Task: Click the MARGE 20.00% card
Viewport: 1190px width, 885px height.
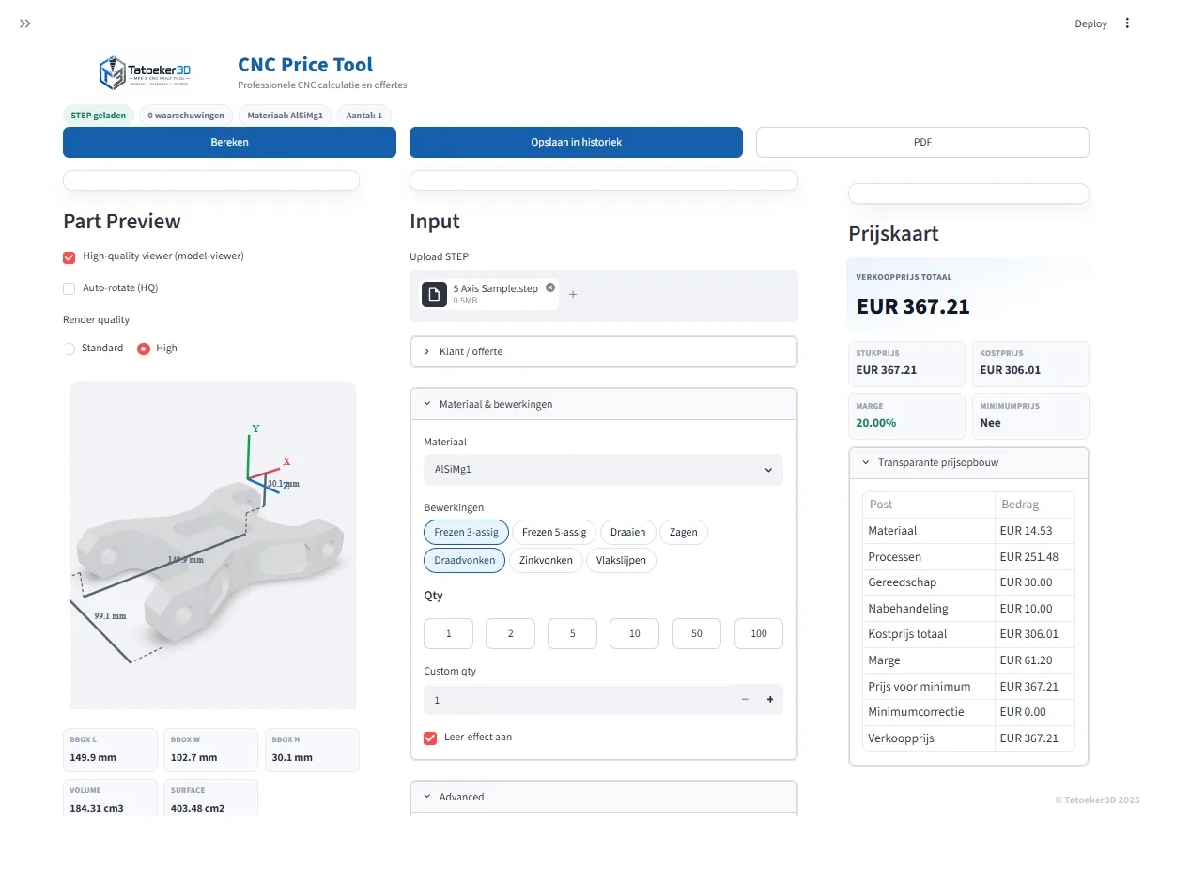Action: coord(906,416)
